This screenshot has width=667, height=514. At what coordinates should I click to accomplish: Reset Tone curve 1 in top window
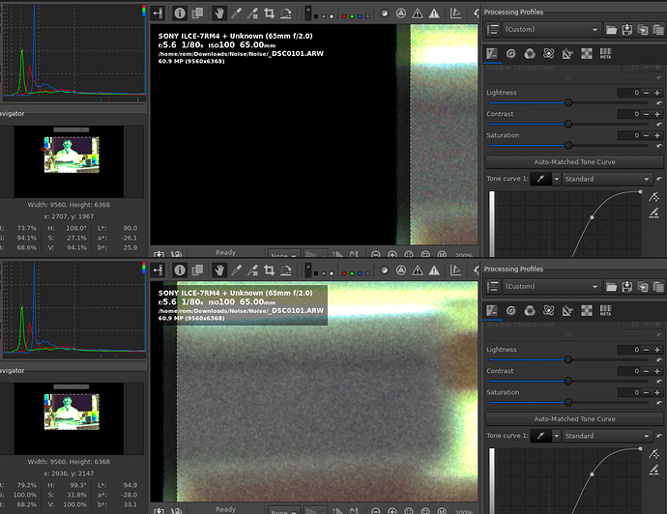click(659, 179)
